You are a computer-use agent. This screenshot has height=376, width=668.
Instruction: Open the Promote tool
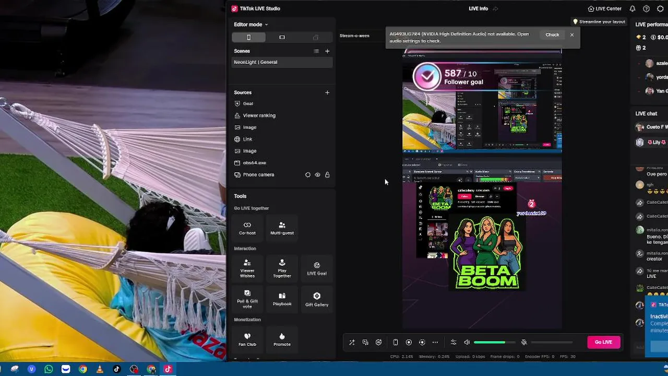(282, 339)
